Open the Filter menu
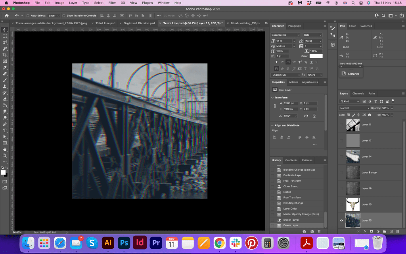The height and width of the screenshot is (254, 406). click(112, 3)
